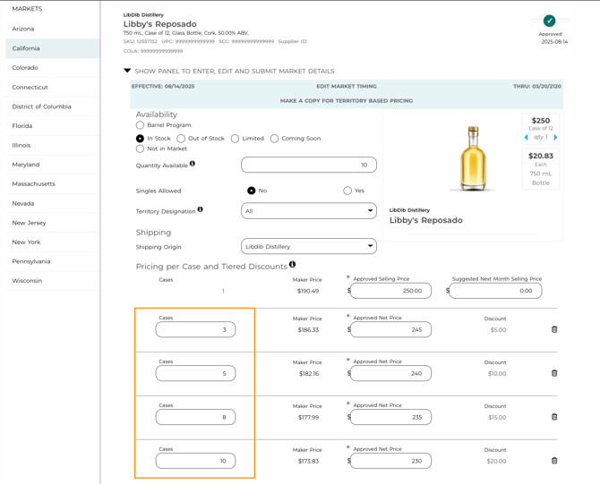
Task: Show info for Pricing per Case section
Action: click(x=292, y=264)
